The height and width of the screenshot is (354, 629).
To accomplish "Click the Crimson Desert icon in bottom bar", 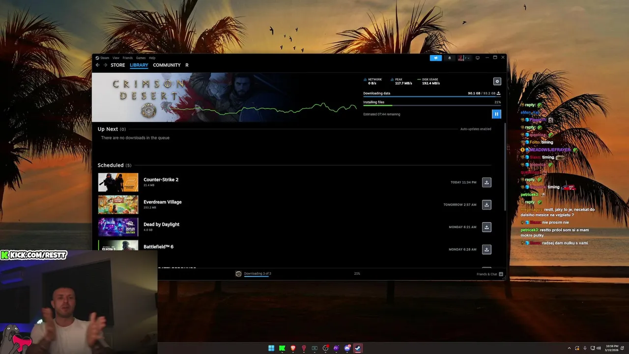I will pos(238,274).
